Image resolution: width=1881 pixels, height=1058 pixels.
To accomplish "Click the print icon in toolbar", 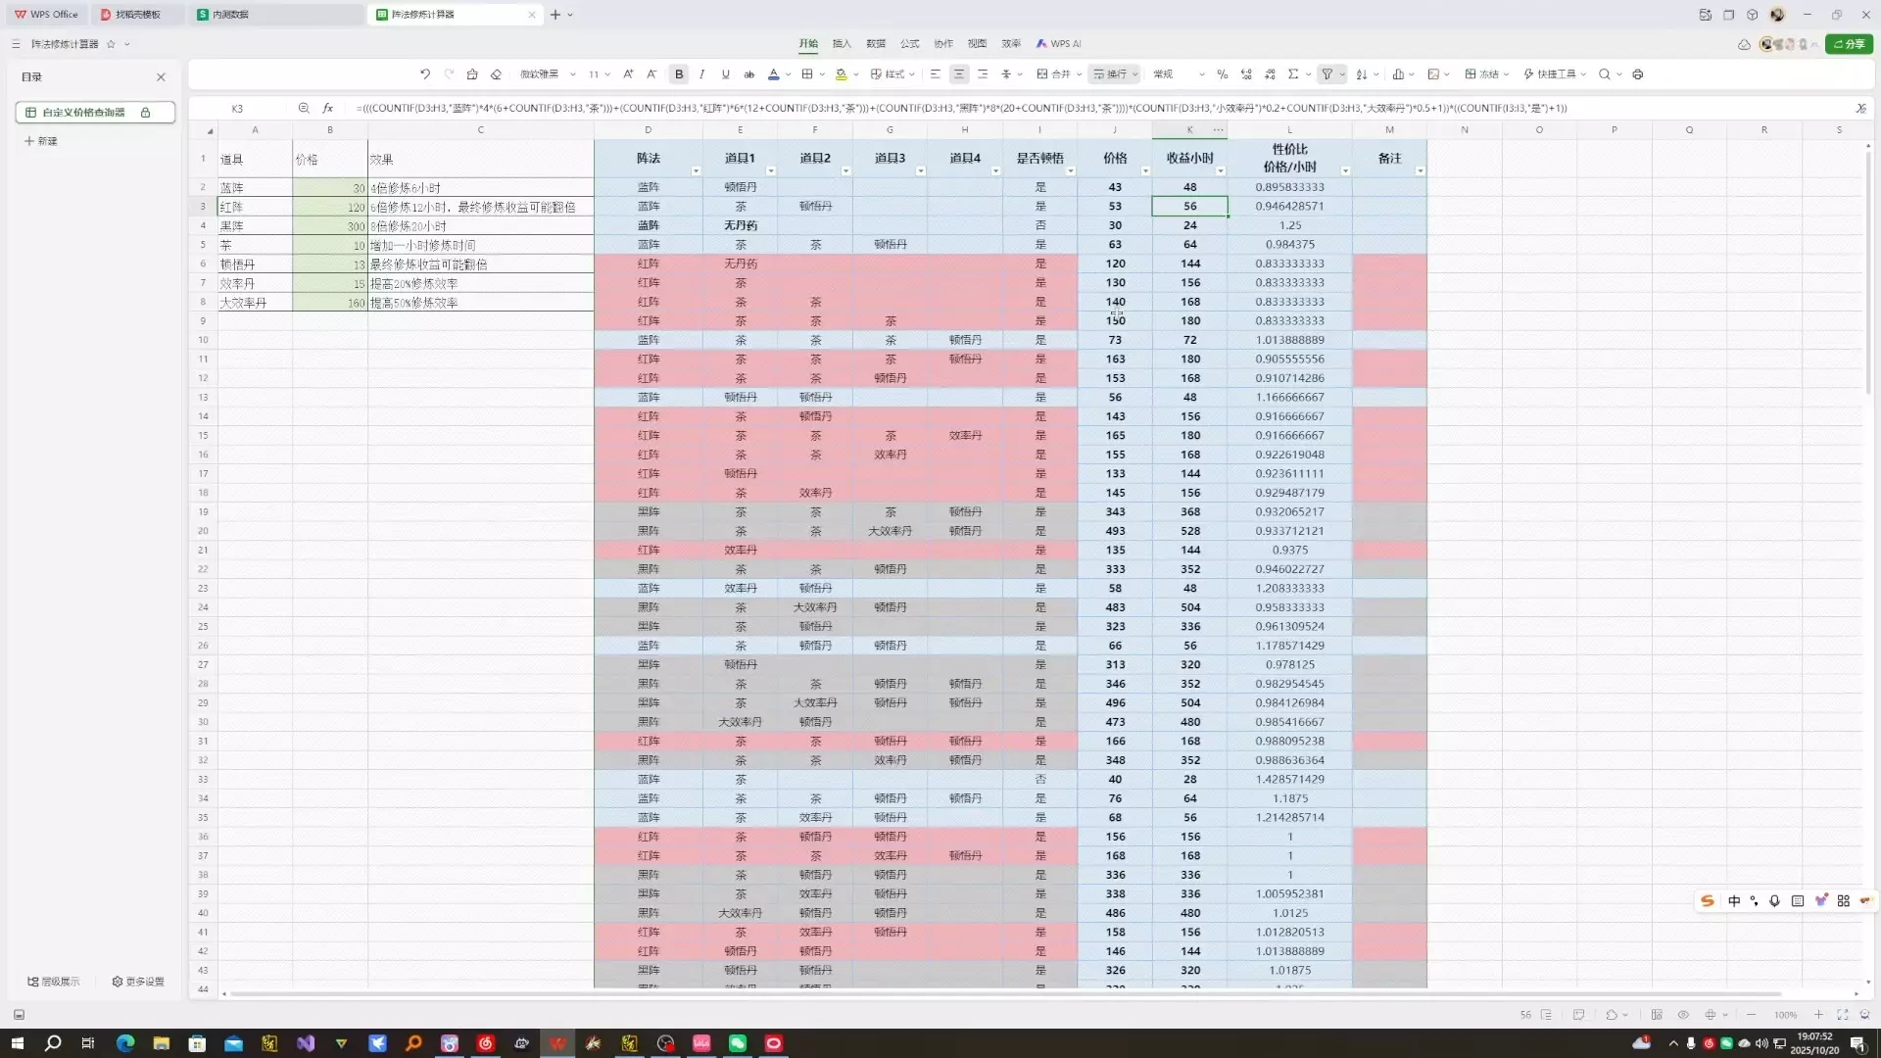I will pos(1638,74).
